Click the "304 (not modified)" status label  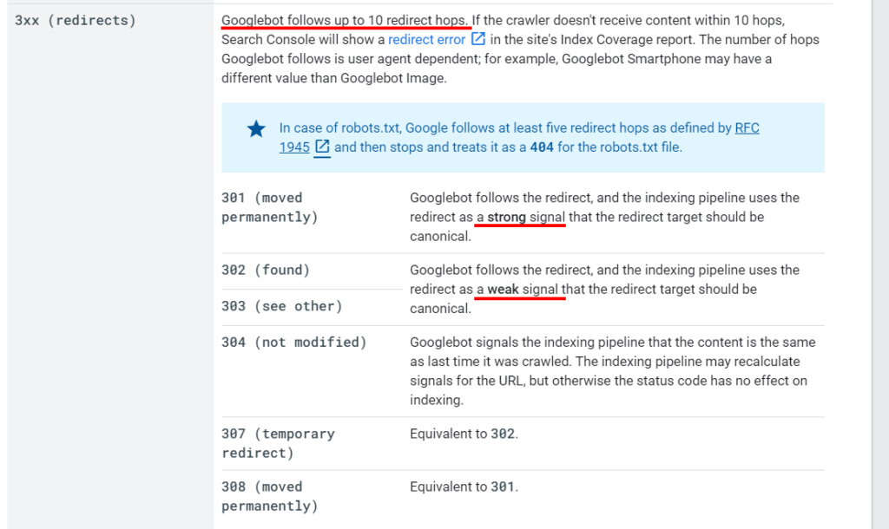pyautogui.click(x=294, y=343)
